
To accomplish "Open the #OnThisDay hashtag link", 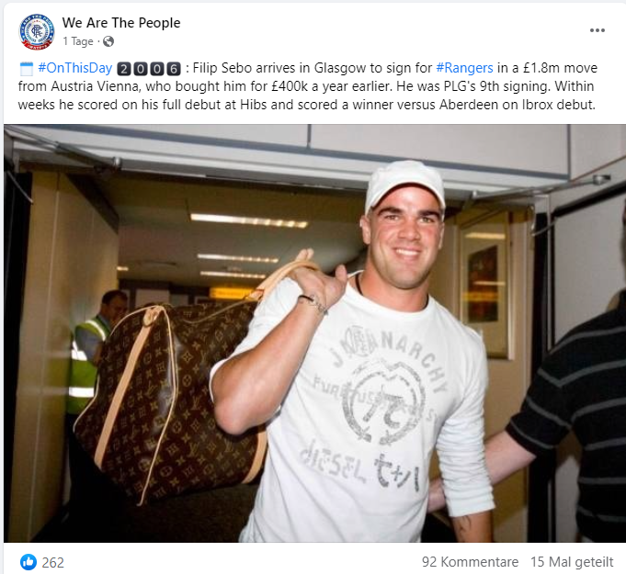I will pos(75,68).
